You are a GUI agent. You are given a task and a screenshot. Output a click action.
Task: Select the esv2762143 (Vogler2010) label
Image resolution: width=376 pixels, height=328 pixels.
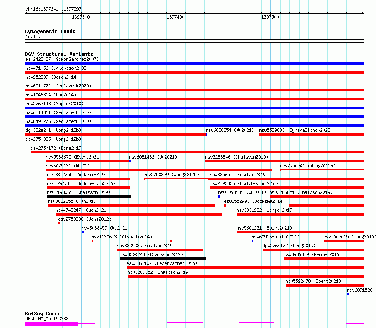[54, 104]
